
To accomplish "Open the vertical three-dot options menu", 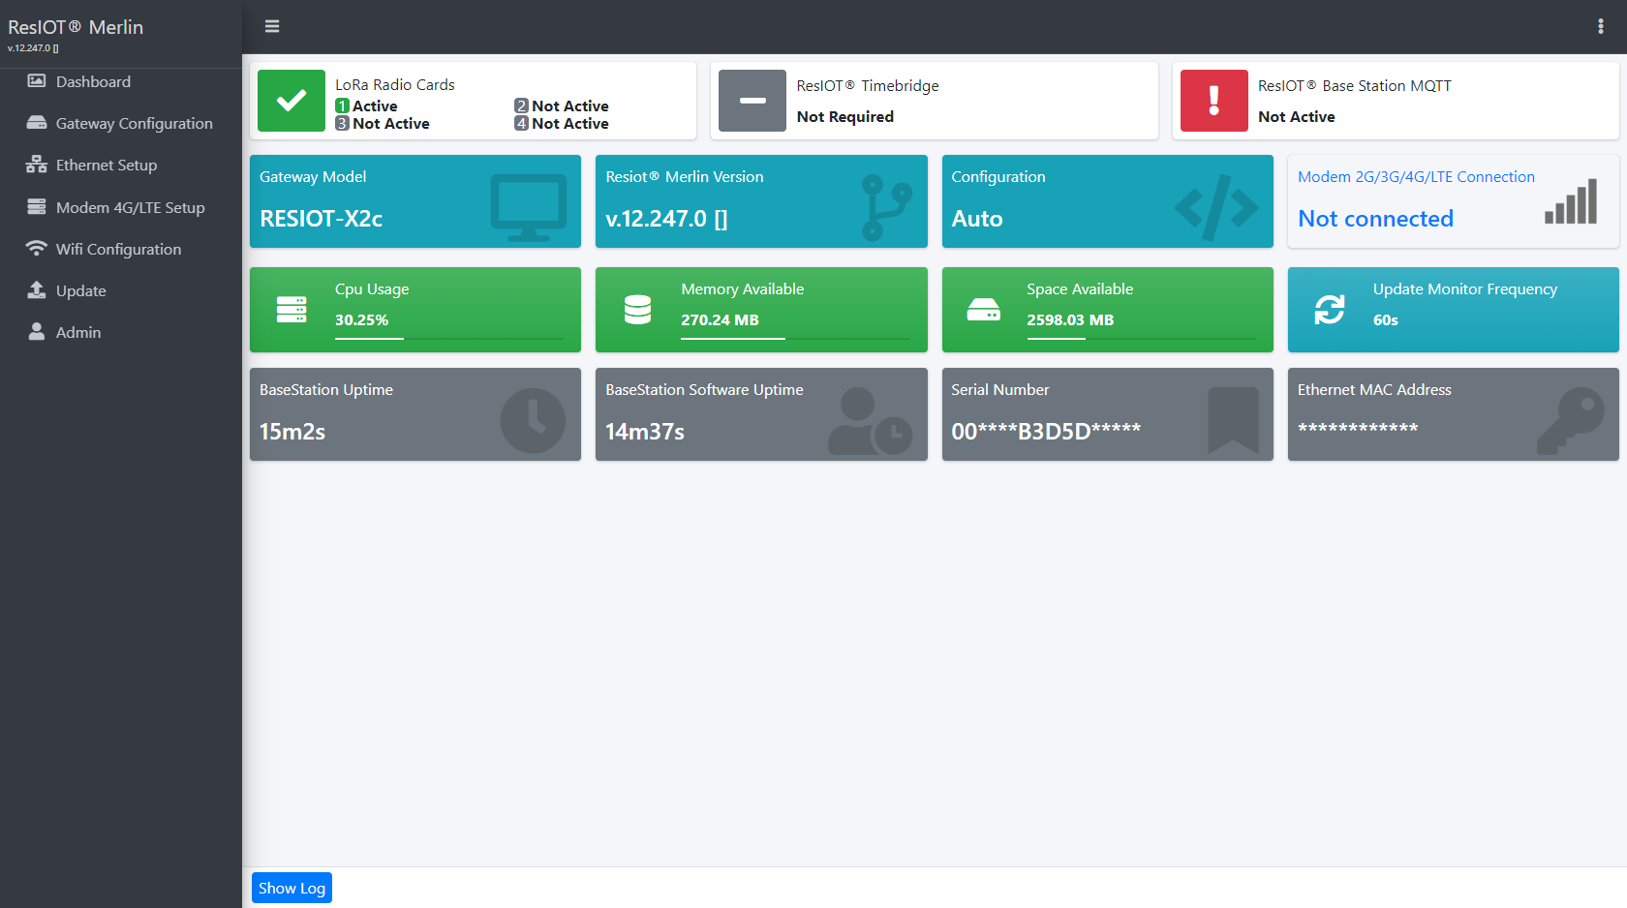I will point(1600,26).
